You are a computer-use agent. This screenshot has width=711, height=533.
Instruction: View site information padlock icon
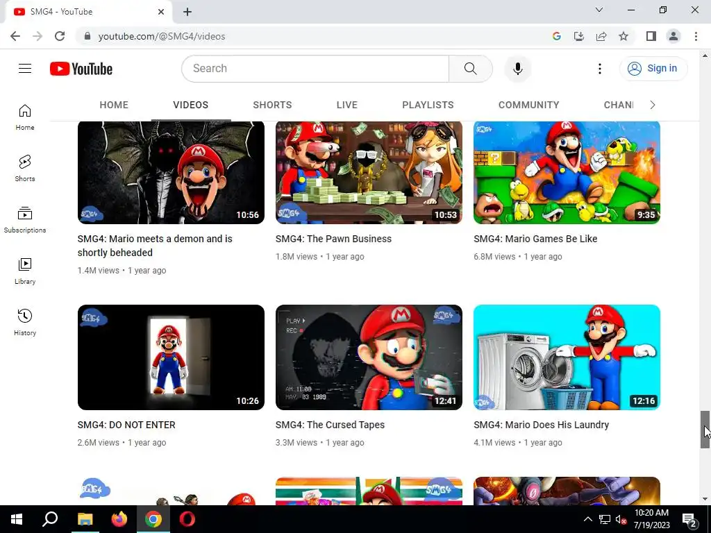[87, 36]
